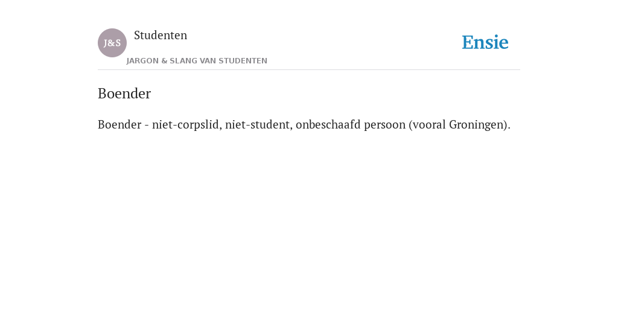Viewport: 618px width, 309px height.
Task: Click the word 'niet-student' in the definition
Action: pos(259,124)
